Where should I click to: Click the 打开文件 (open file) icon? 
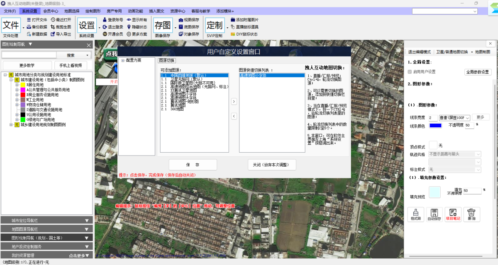[29, 19]
